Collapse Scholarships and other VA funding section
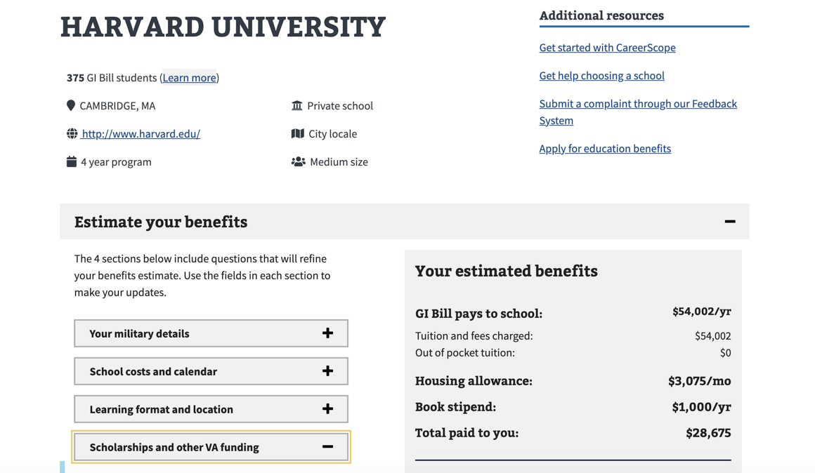This screenshot has height=473, width=815. pyautogui.click(x=211, y=447)
